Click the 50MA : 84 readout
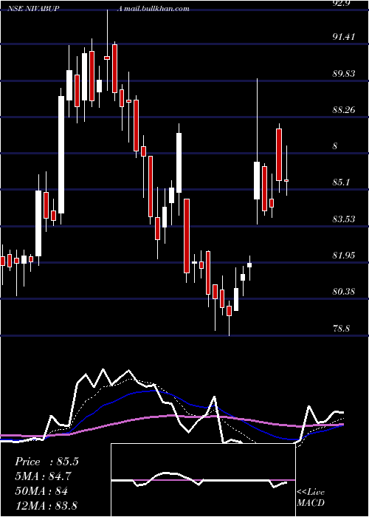369x517 pixels. point(41,491)
